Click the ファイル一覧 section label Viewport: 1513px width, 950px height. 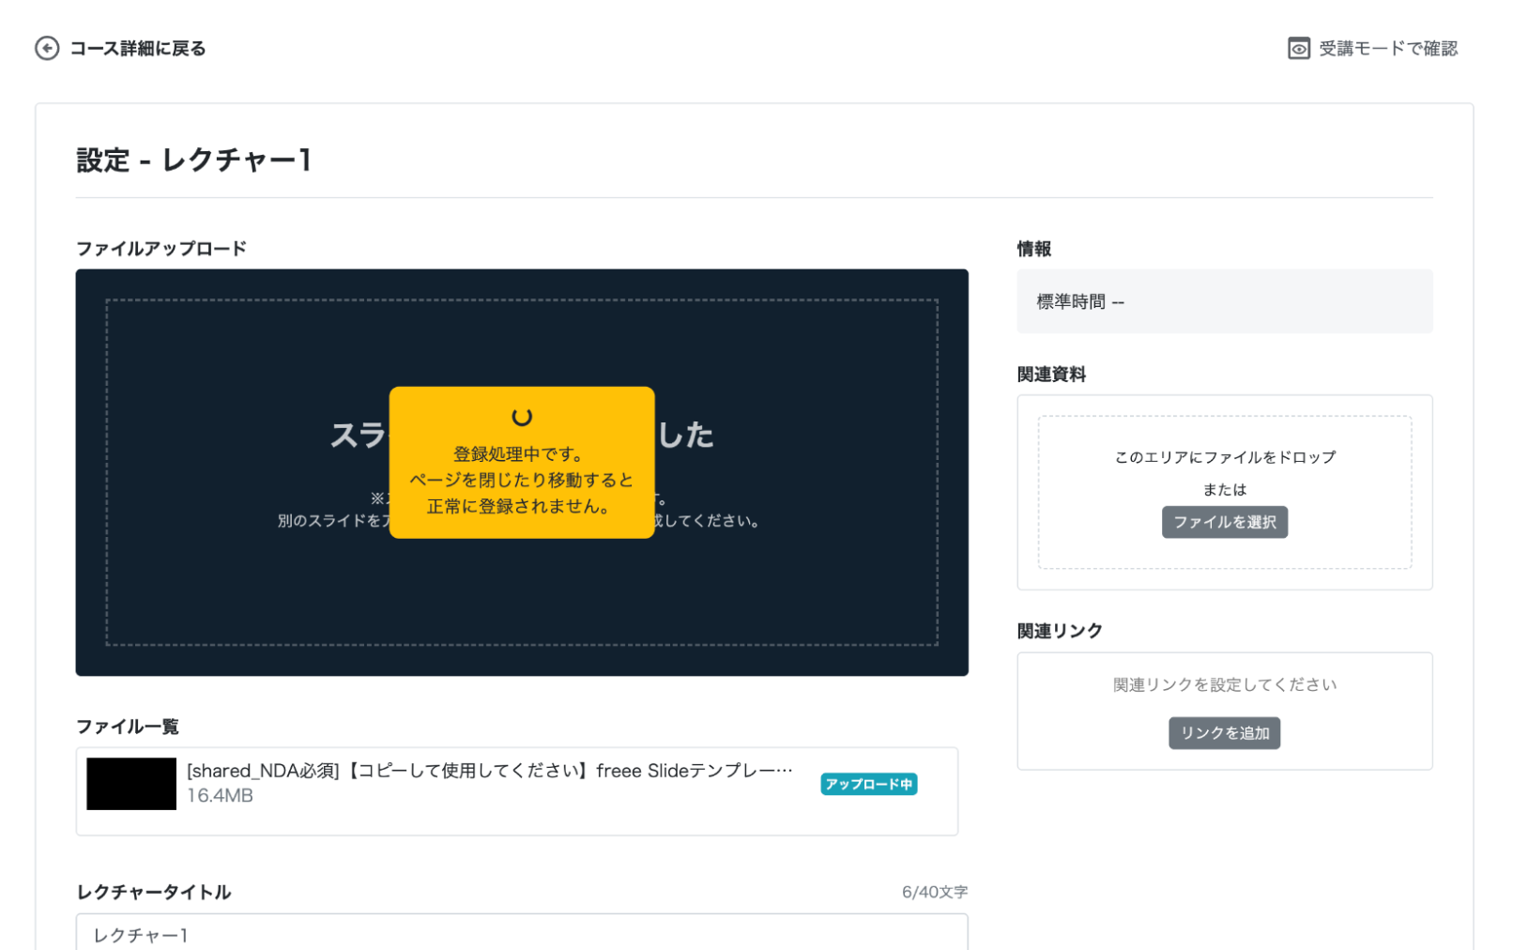(x=128, y=727)
